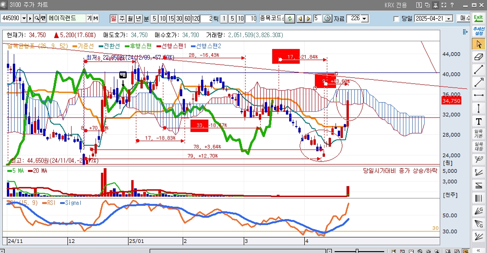
Task: Select the 주 weekly period toggle
Action: (122, 18)
